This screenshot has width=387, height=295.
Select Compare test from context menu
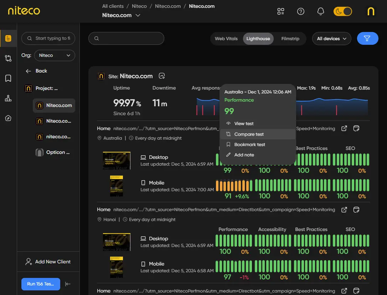click(249, 134)
